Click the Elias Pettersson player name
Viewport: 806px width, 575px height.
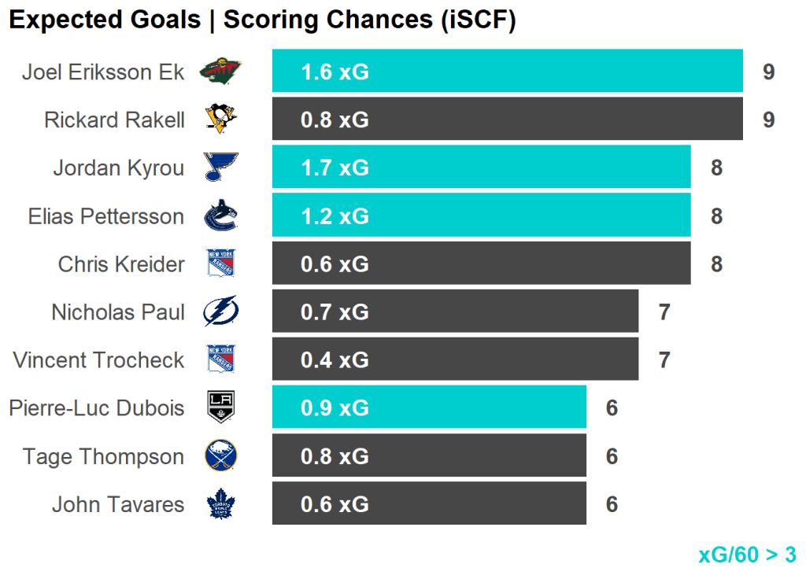(x=106, y=216)
